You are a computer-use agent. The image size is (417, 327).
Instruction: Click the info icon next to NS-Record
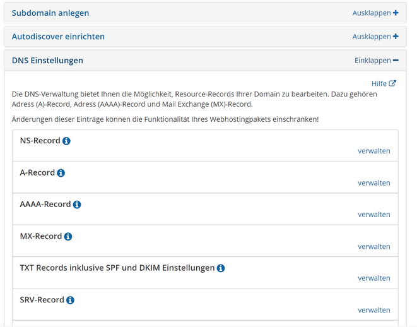click(66, 141)
